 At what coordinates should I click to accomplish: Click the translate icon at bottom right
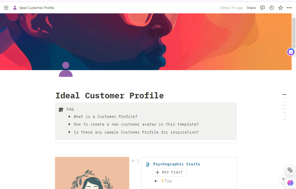(x=290, y=170)
